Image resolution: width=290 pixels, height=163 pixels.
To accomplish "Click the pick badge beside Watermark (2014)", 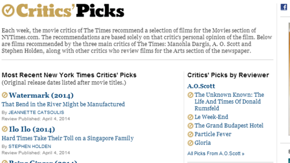I will (5, 95).
